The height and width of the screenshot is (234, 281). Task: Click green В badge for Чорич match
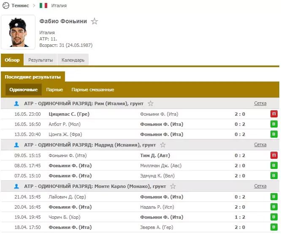[274, 217]
